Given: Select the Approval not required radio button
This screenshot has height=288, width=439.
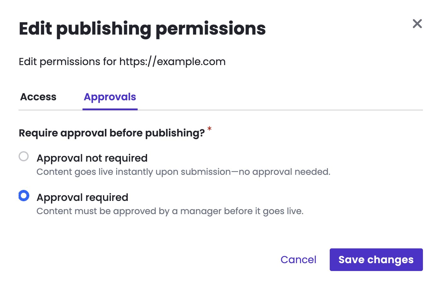Looking at the screenshot, I should coord(24,156).
